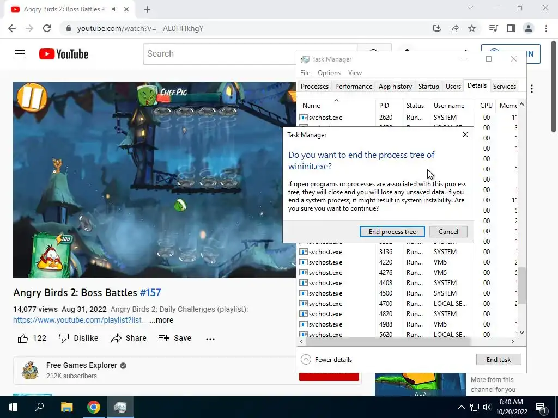
Task: Expand the description with ...more
Action: pyautogui.click(x=161, y=320)
